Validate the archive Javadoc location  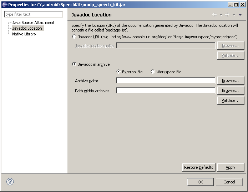pos(231,100)
